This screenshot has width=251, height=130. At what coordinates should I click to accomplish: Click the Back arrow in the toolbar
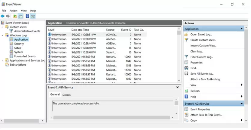click(x=3, y=16)
